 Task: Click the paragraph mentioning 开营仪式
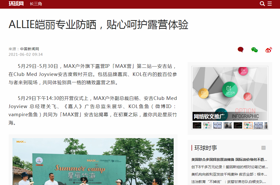(93, 111)
